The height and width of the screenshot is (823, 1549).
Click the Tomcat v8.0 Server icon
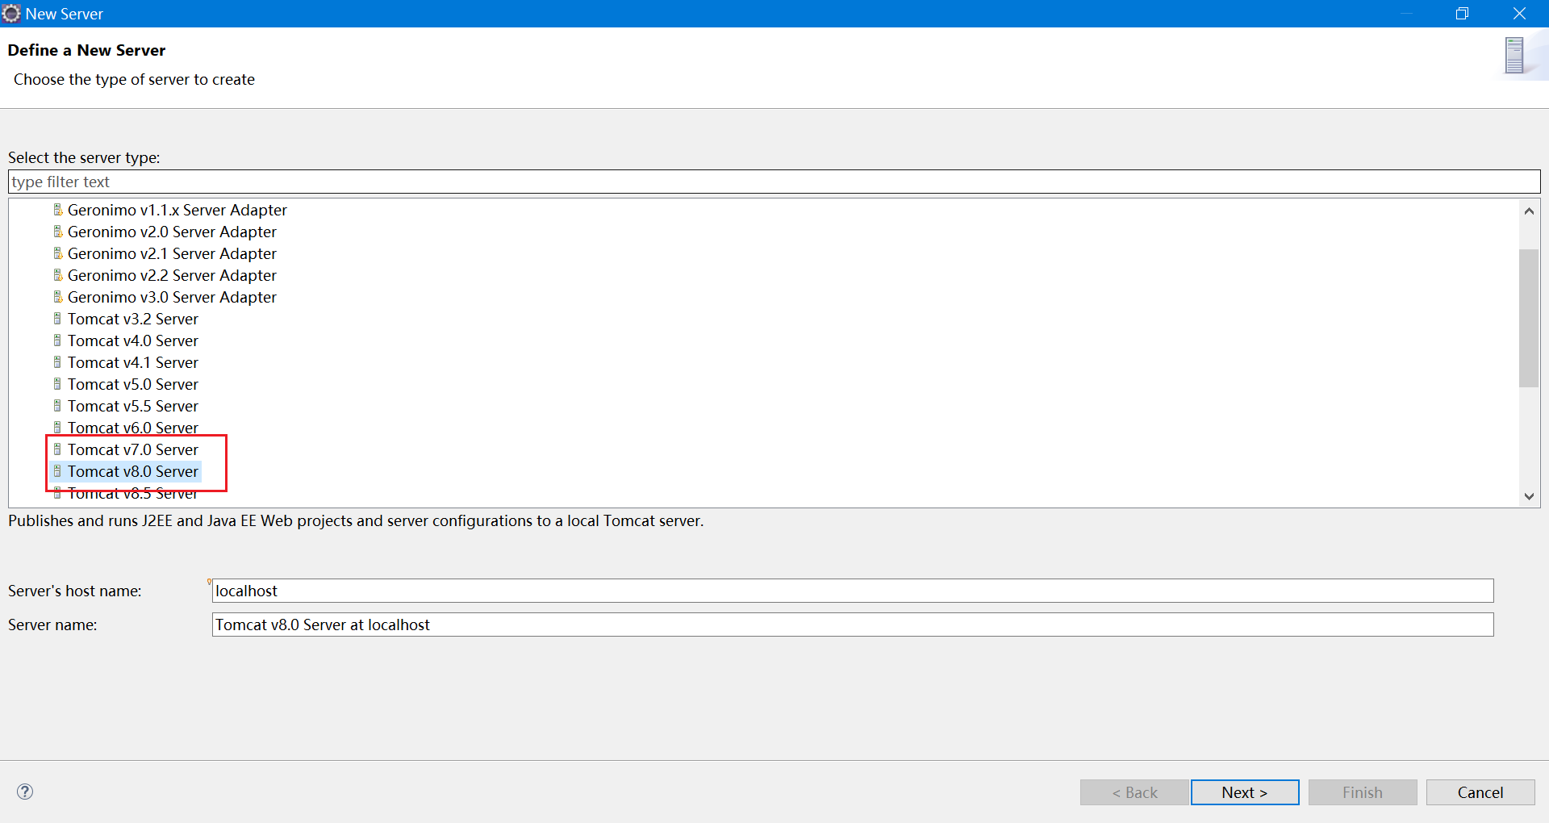coord(57,471)
